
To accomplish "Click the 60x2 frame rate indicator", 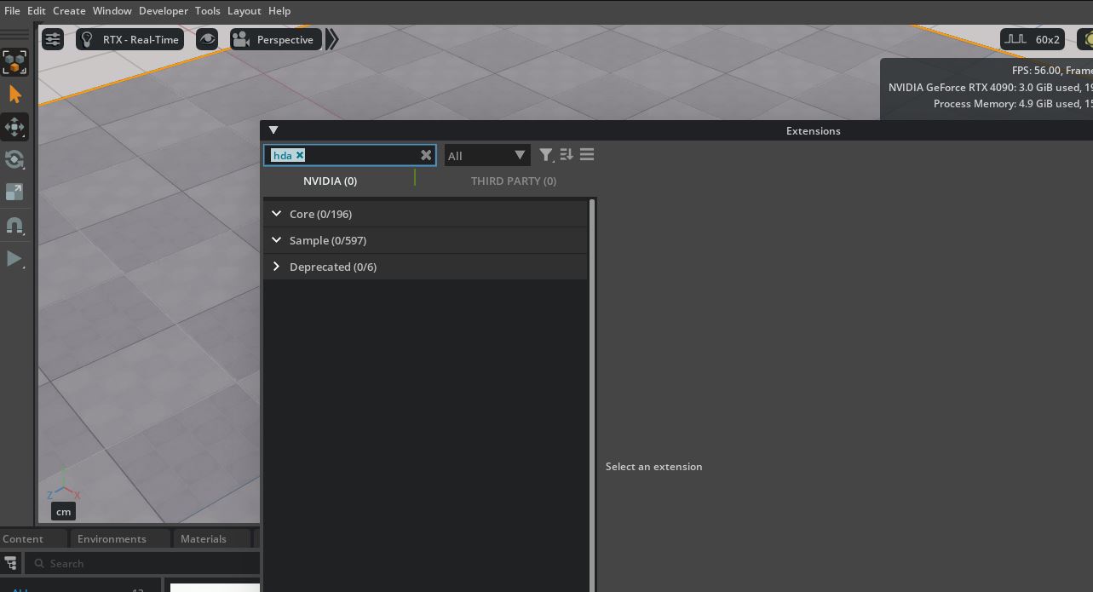I will click(x=1033, y=39).
